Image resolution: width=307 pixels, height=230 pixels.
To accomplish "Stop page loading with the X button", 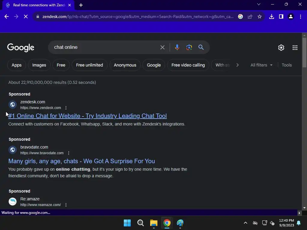I will tap(26, 17).
